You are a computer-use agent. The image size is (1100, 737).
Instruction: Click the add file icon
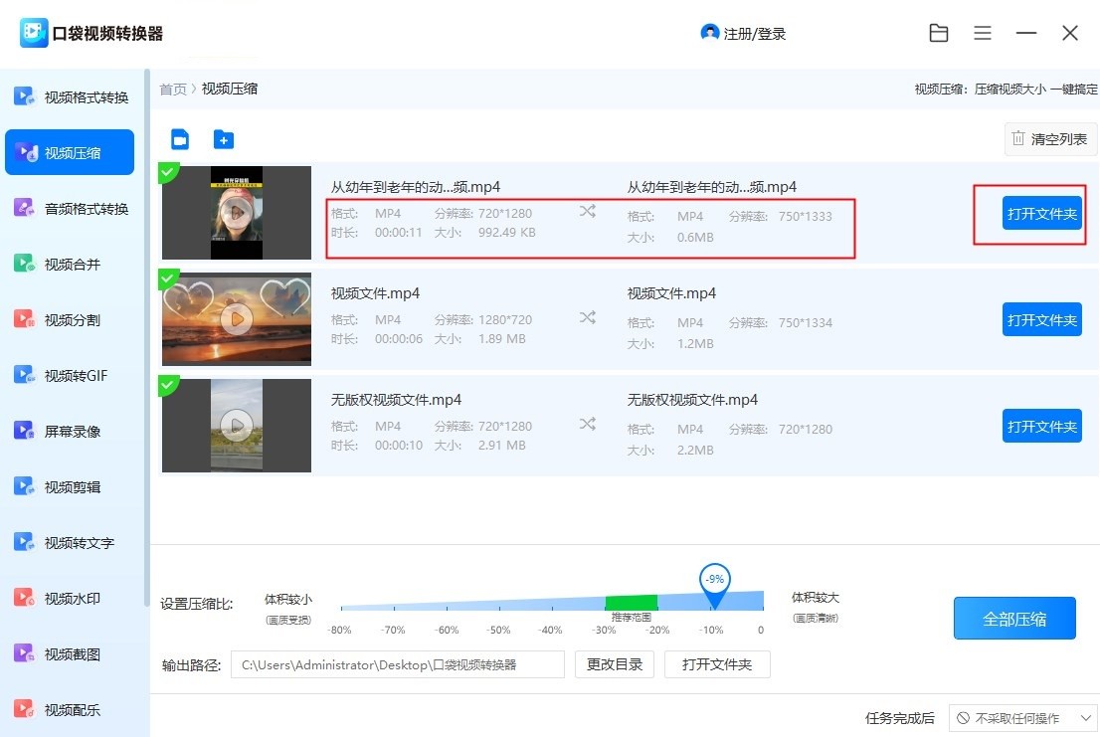pyautogui.click(x=180, y=139)
